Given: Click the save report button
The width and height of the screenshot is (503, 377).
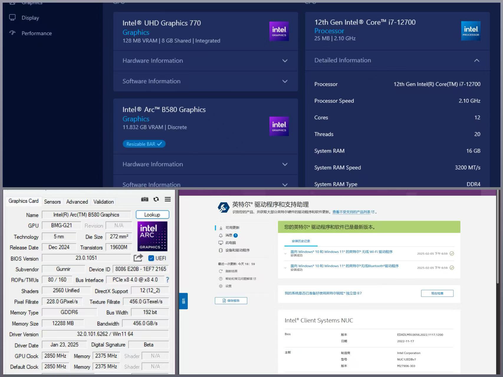Looking at the screenshot, I should point(231,301).
